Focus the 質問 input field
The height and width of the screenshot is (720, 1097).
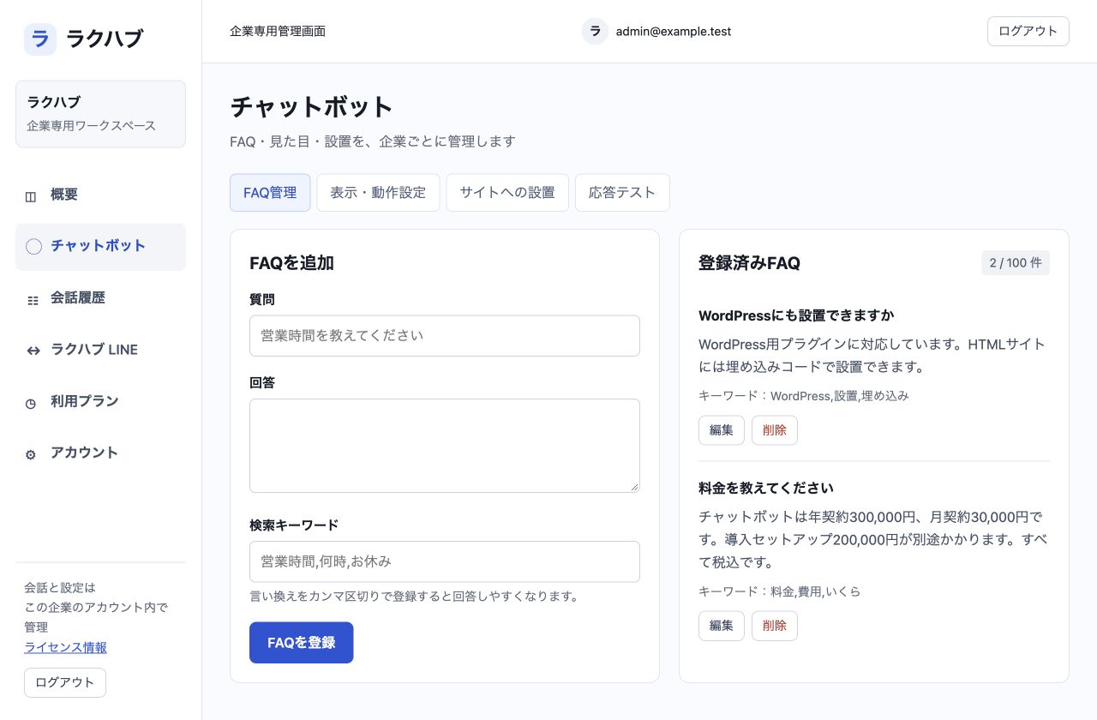tap(445, 336)
